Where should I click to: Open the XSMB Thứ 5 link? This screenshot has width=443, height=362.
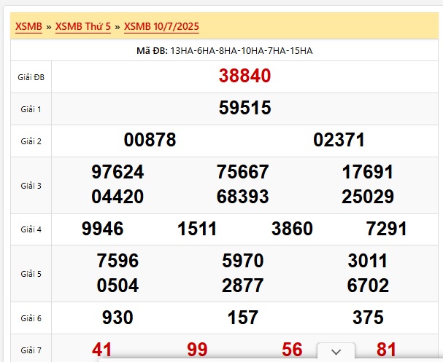[x=83, y=26]
